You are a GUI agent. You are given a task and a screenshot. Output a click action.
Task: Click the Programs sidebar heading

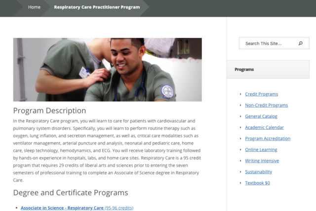[244, 70]
